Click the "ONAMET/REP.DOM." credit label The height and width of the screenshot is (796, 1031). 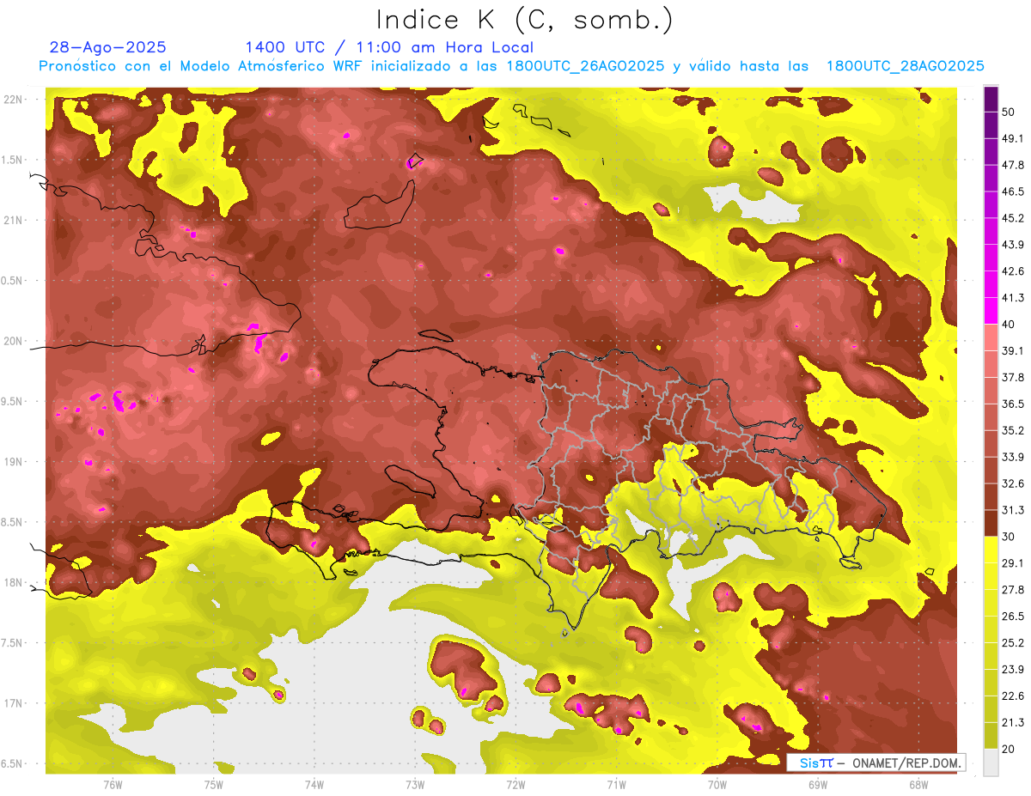[905, 763]
